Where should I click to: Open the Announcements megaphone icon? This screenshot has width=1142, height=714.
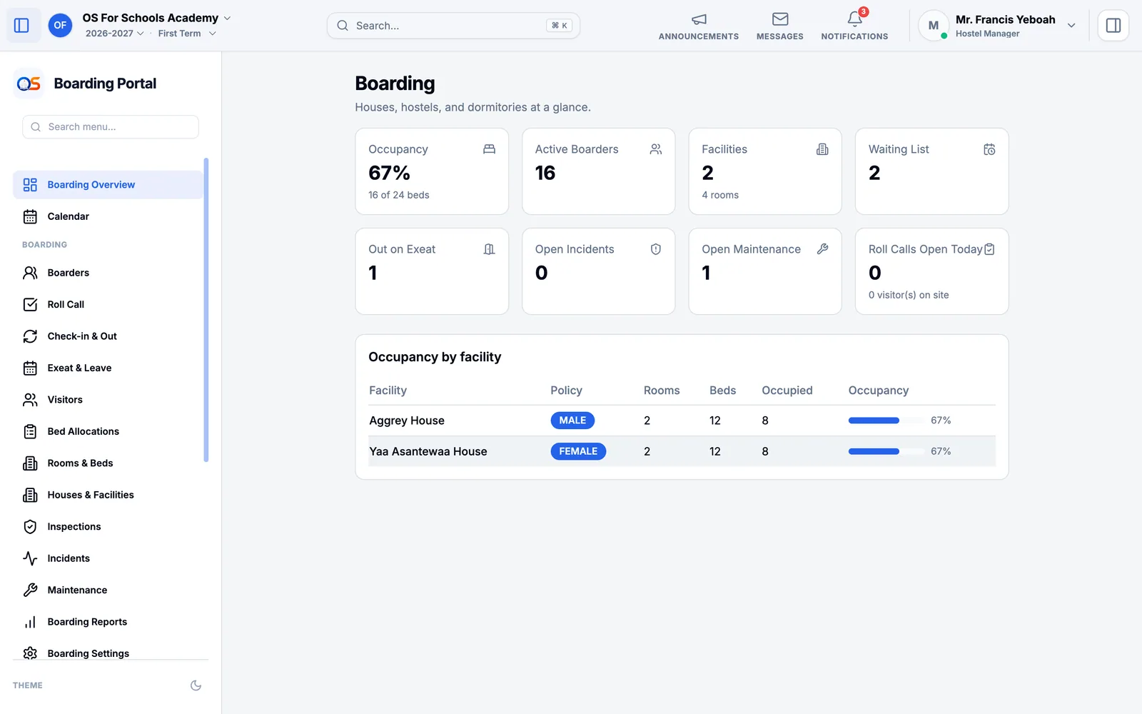point(699,19)
